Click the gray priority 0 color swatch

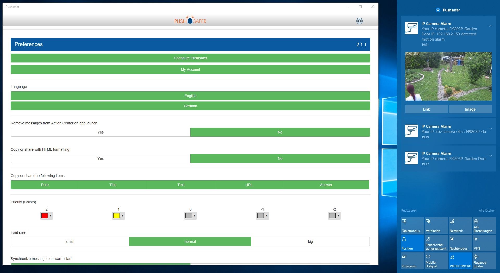click(x=188, y=216)
